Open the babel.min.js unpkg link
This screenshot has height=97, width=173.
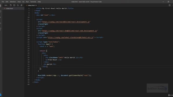tap(71, 37)
